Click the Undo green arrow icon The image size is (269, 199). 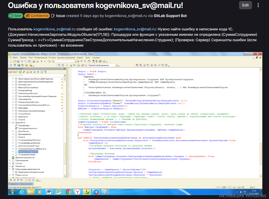[x=42, y=61]
